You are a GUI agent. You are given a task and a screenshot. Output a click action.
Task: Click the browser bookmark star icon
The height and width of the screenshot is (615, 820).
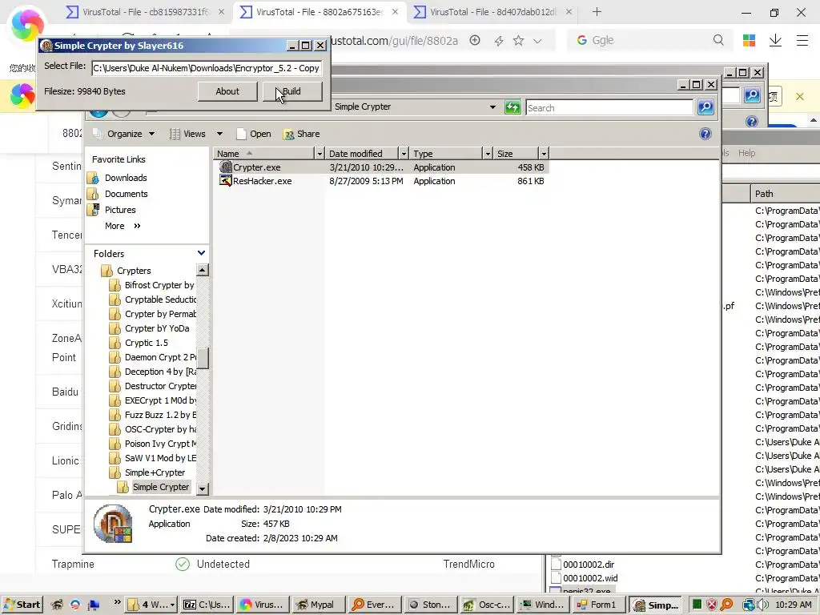point(518,40)
